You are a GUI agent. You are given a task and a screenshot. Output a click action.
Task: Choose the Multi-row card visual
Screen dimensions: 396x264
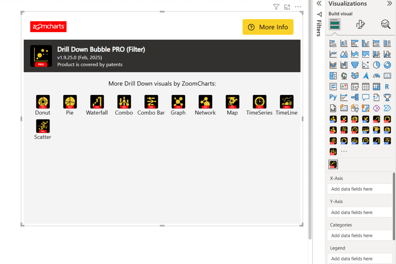[x=333, y=87]
